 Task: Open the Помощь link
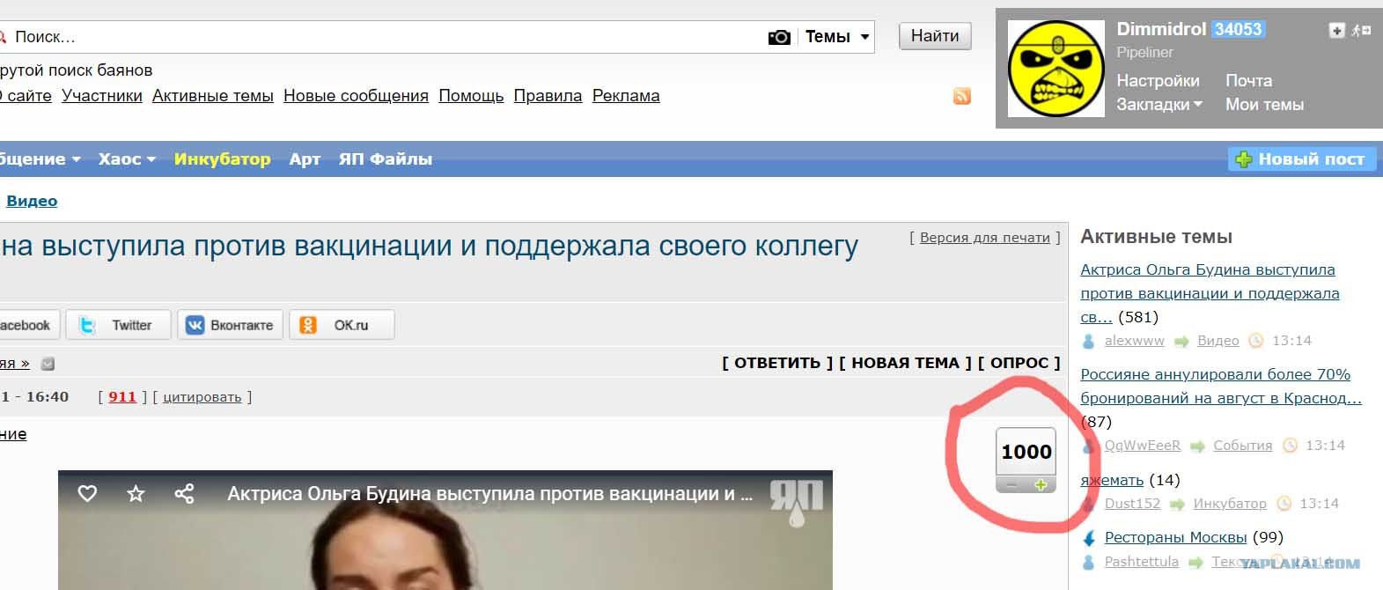[x=471, y=96]
